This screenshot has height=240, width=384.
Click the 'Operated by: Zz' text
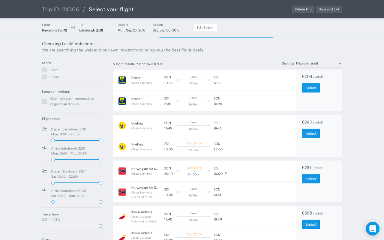(142, 197)
